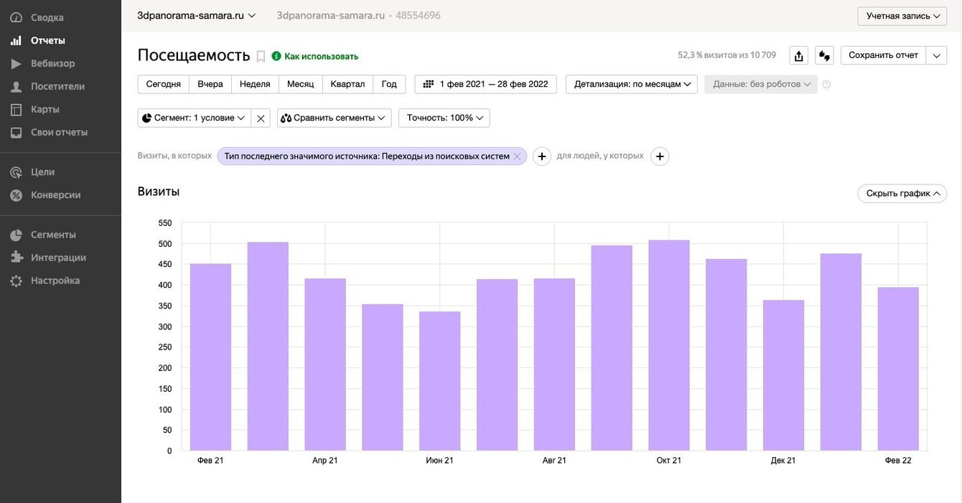Open the Точность: 100% dropdown
962x503 pixels.
tap(444, 118)
